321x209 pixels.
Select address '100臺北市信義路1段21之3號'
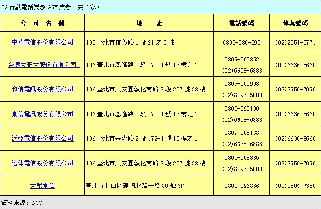[x=130, y=42]
